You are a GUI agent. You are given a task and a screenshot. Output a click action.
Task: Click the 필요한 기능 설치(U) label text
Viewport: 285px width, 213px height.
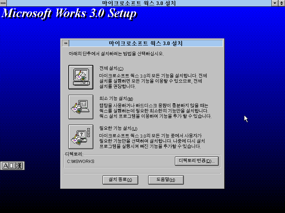click(118, 128)
